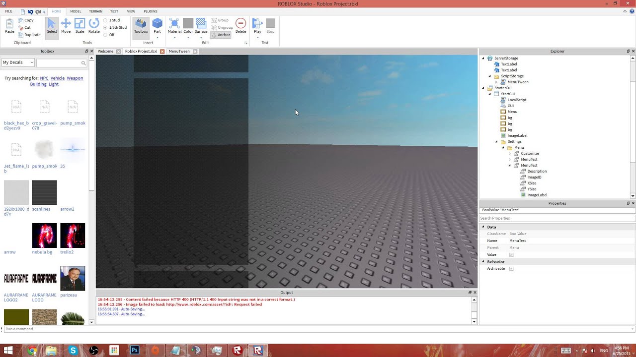Image resolution: width=636 pixels, height=357 pixels.
Task: Switch to the TERRAIN ribbon tab
Action: 96,11
